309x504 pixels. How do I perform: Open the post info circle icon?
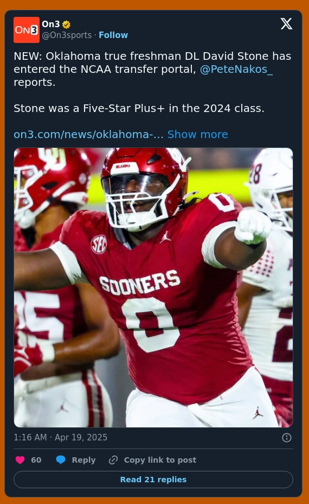(287, 438)
